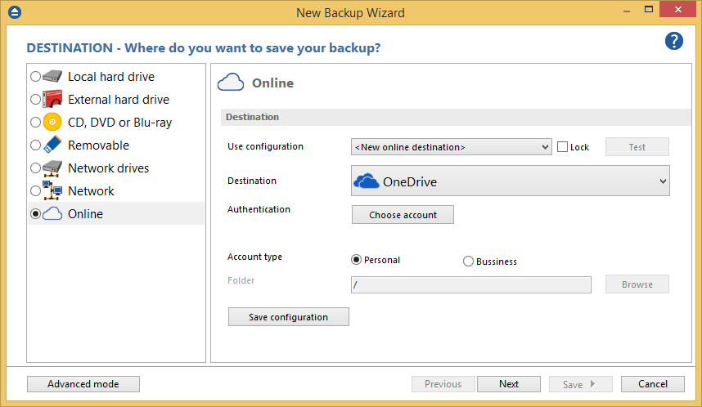Choose the Personal account type

(356, 260)
